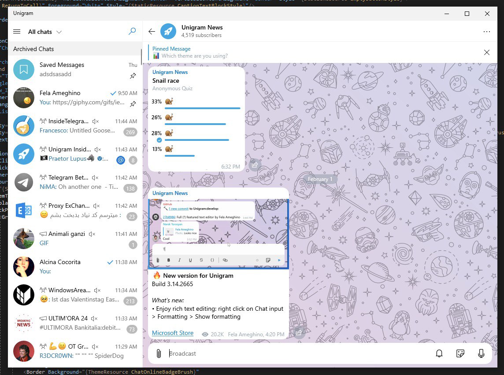Open the InsideTelegram group chat
Viewport: 504px width, 375px height.
(x=74, y=126)
